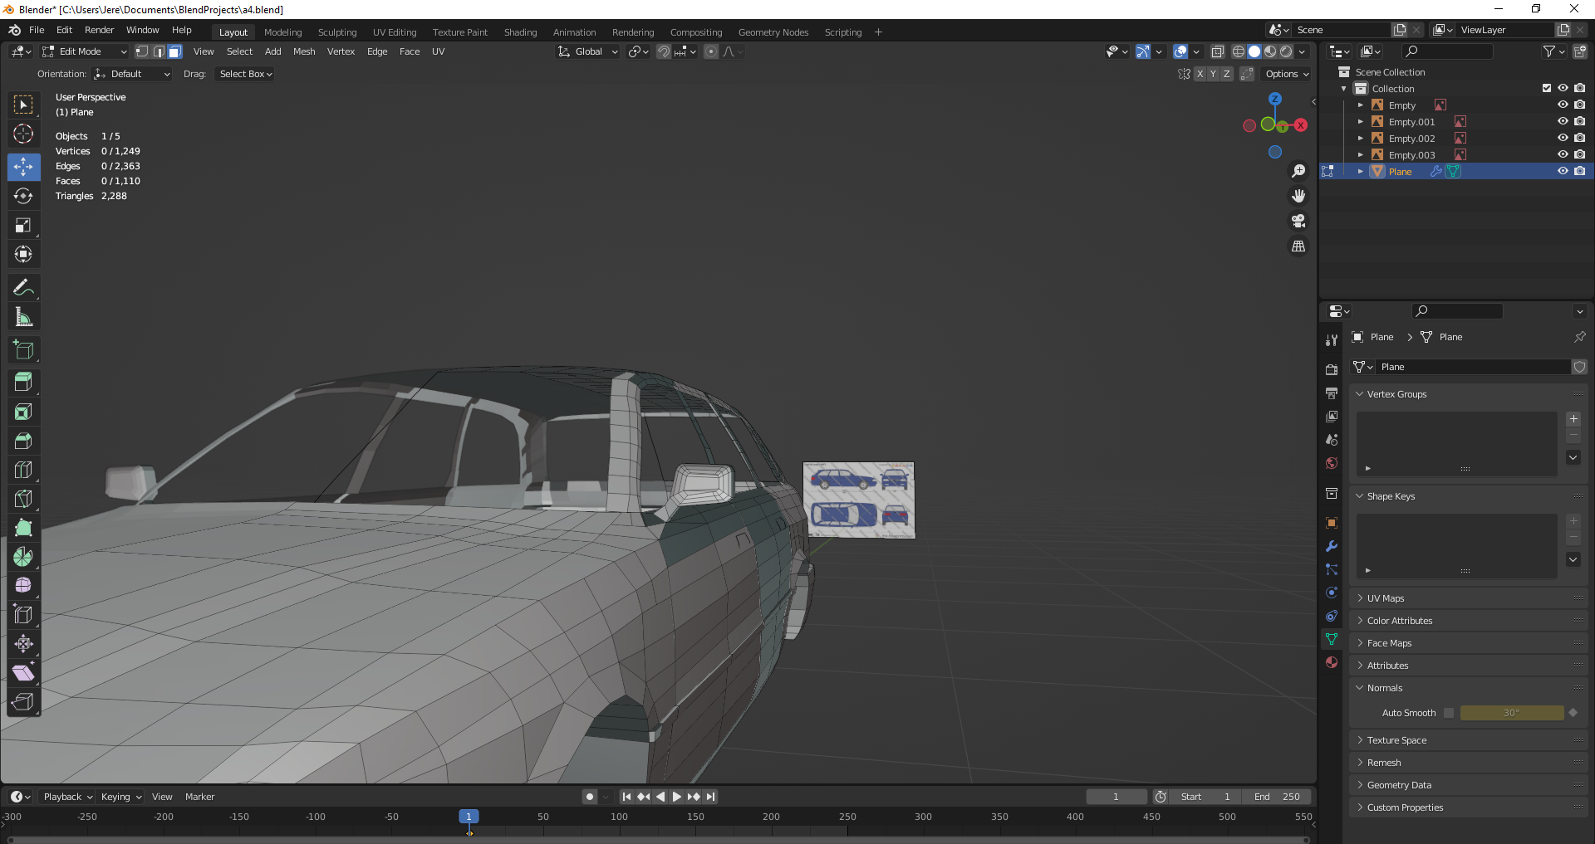Choose the Loop Cut tool
1595x844 pixels.
(23, 470)
